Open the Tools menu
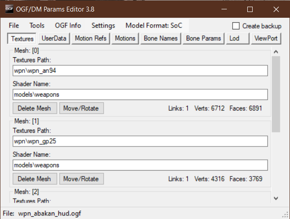The height and width of the screenshot is (219, 290). [37, 26]
